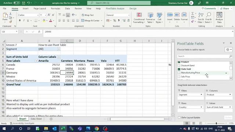Open font name dropdown
The height and width of the screenshot is (132, 235).
[37, 15]
